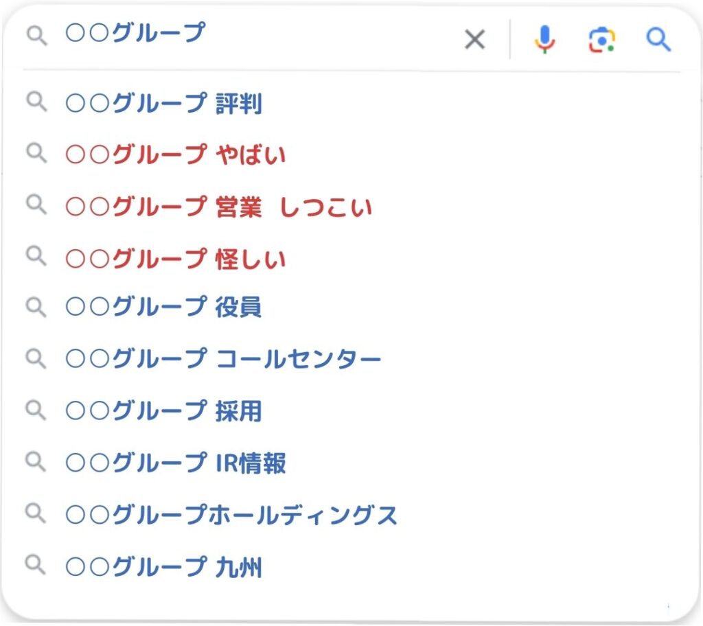Pick the '○○グループ 採用' suggestion
The image size is (703, 626).
(x=163, y=410)
